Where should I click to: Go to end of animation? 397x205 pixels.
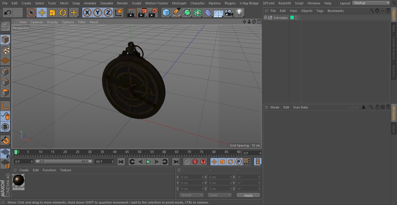[x=176, y=162]
